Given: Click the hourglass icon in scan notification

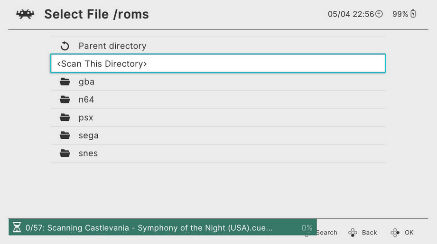Looking at the screenshot, I should tap(17, 227).
